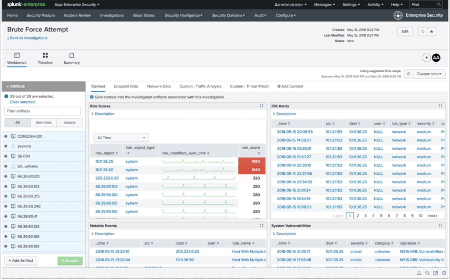Open the Custom time range dropdown
Viewport: 450px width, 280px height.
pyautogui.click(x=429, y=74)
